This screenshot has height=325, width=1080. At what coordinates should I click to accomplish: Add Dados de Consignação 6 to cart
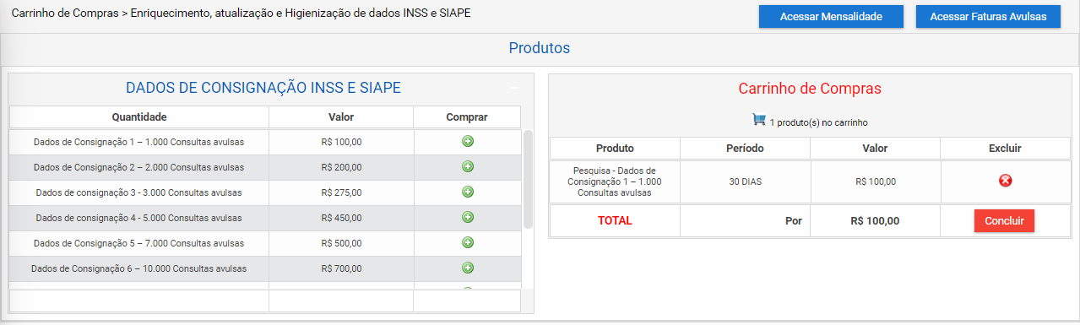coord(467,268)
